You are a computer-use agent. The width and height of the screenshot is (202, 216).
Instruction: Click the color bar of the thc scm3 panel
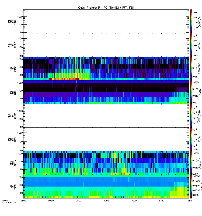pos(191,139)
